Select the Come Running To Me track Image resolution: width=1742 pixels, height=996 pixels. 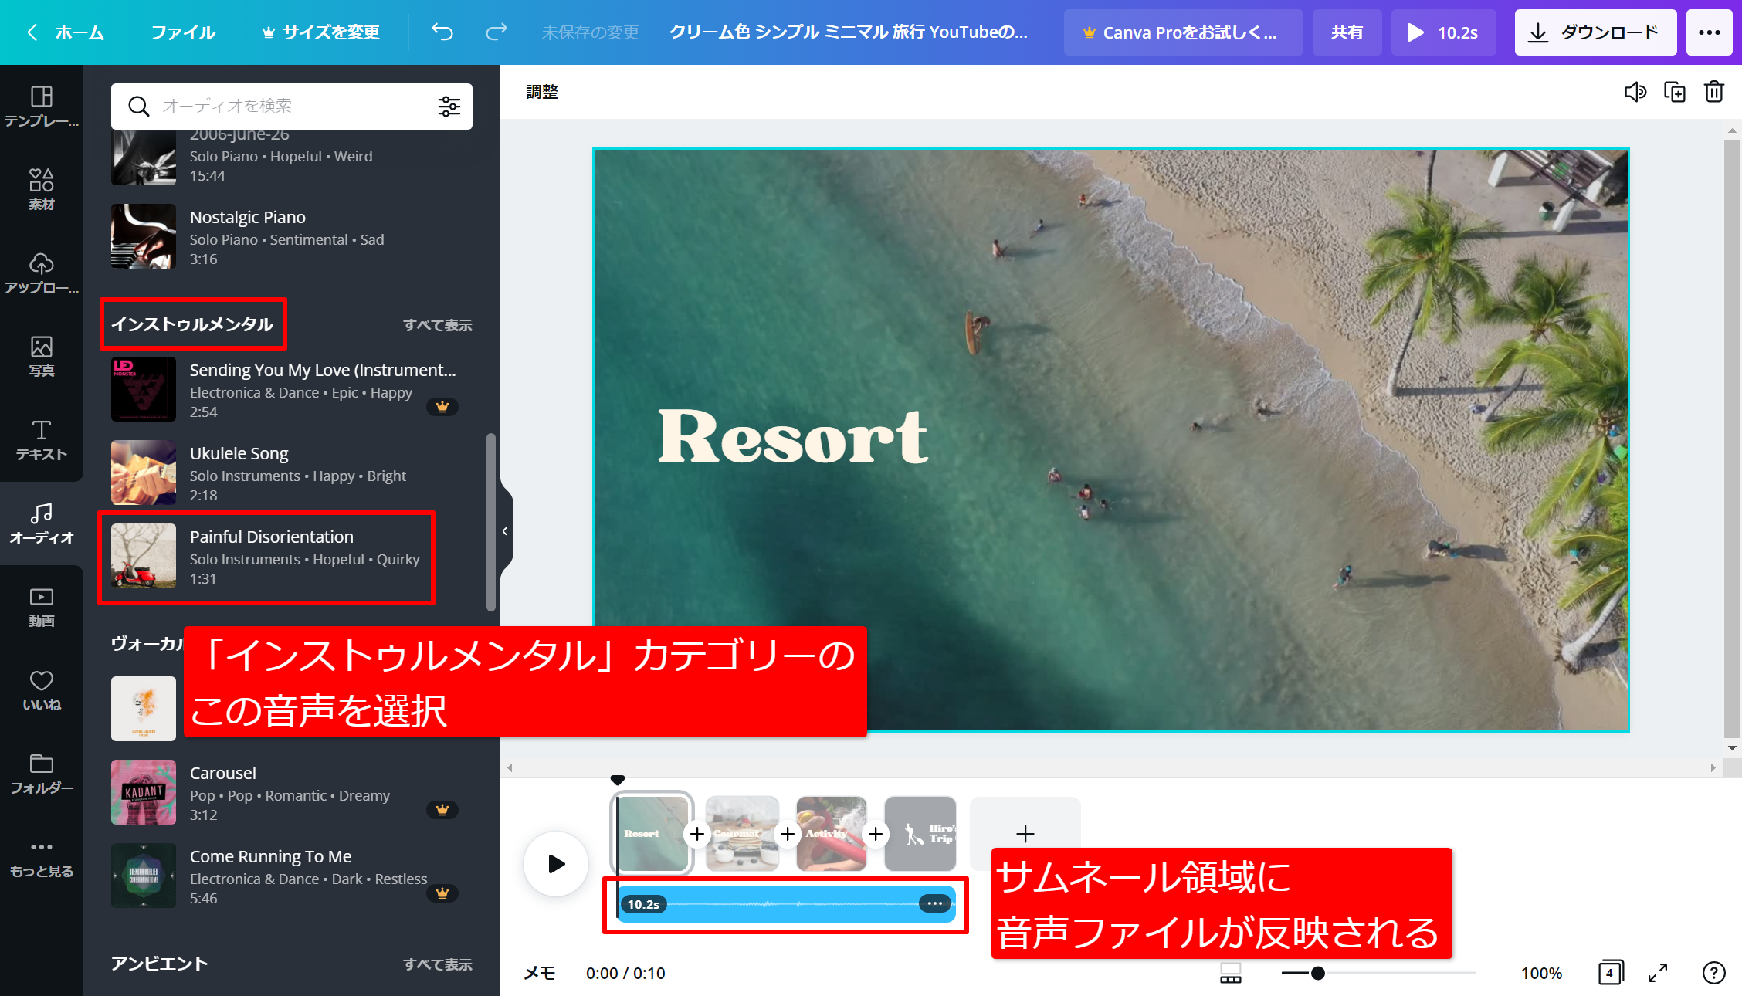(x=292, y=876)
